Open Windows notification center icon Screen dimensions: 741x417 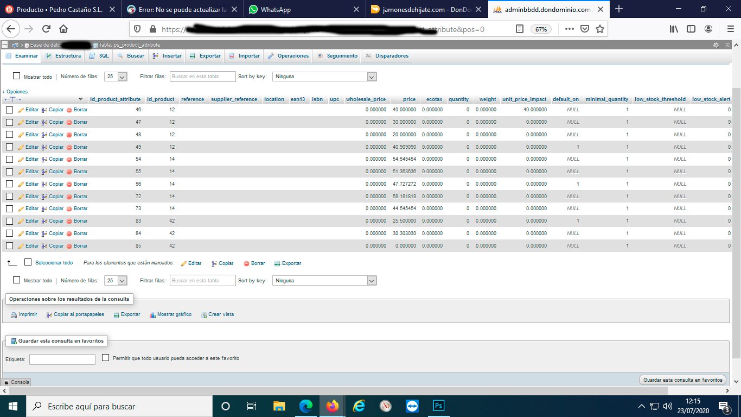pyautogui.click(x=724, y=406)
